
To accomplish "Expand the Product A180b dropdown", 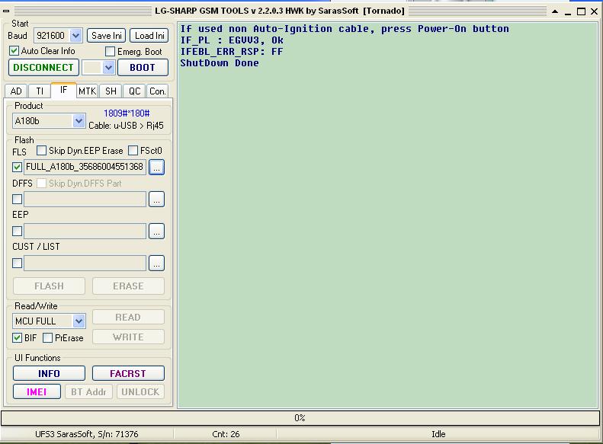I will pos(79,121).
